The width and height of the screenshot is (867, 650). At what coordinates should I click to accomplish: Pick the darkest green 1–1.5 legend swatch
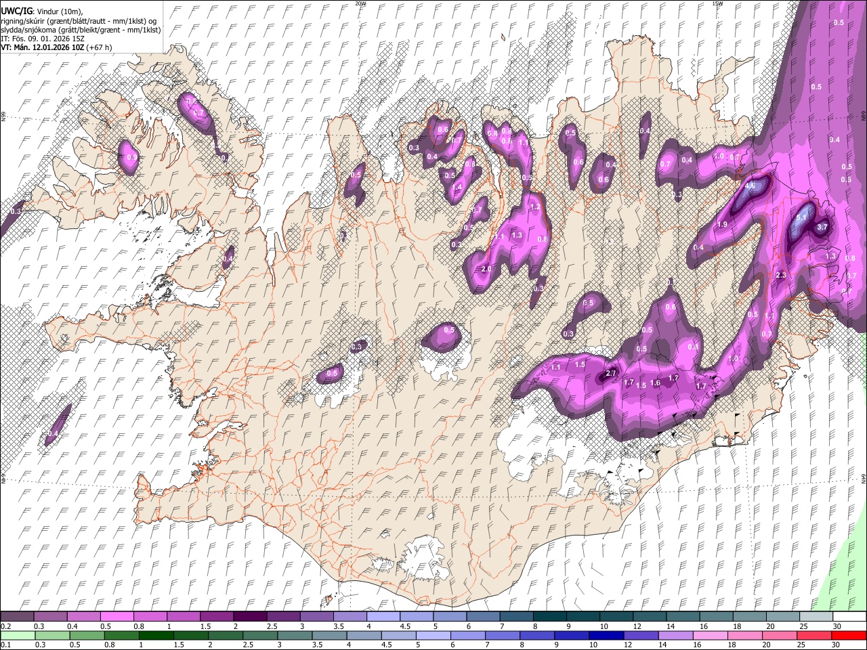(156, 635)
